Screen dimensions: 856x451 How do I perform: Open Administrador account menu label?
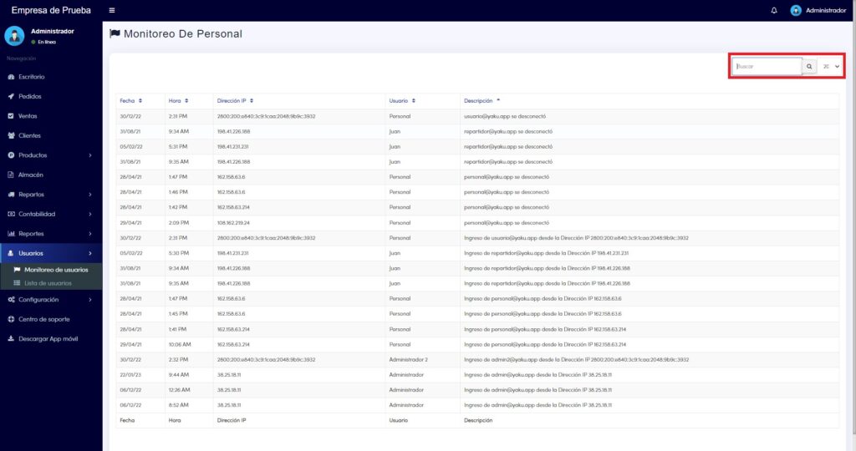pos(825,10)
